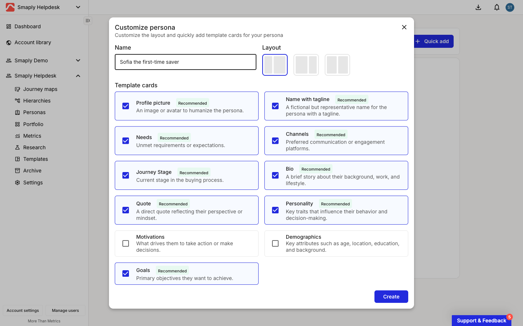Open Account settings
This screenshot has height=326, width=523.
click(23, 310)
